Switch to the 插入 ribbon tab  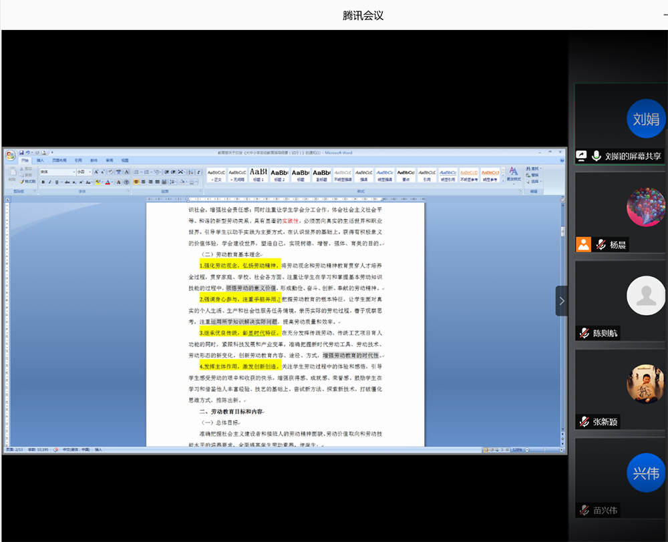(x=40, y=160)
